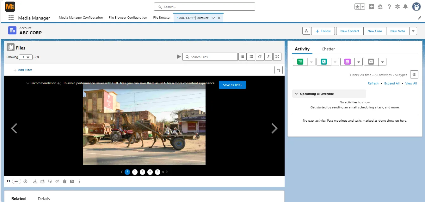Delete file with trash icon
Image resolution: width=425 pixels, height=202 pixels.
pyautogui.click(x=65, y=181)
